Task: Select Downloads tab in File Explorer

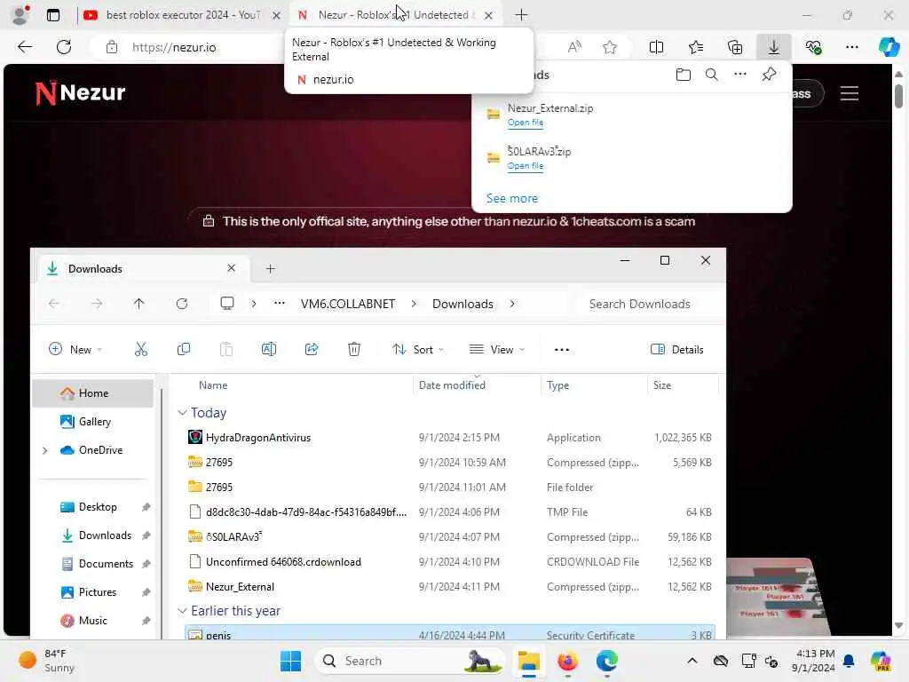Action: pos(143,268)
